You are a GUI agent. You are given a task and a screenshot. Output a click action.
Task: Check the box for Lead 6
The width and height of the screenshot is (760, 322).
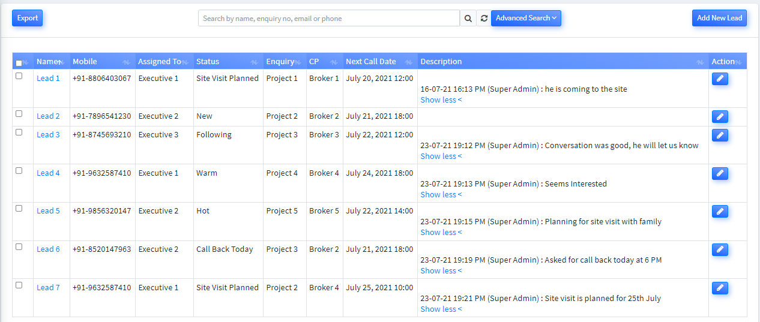(19, 246)
